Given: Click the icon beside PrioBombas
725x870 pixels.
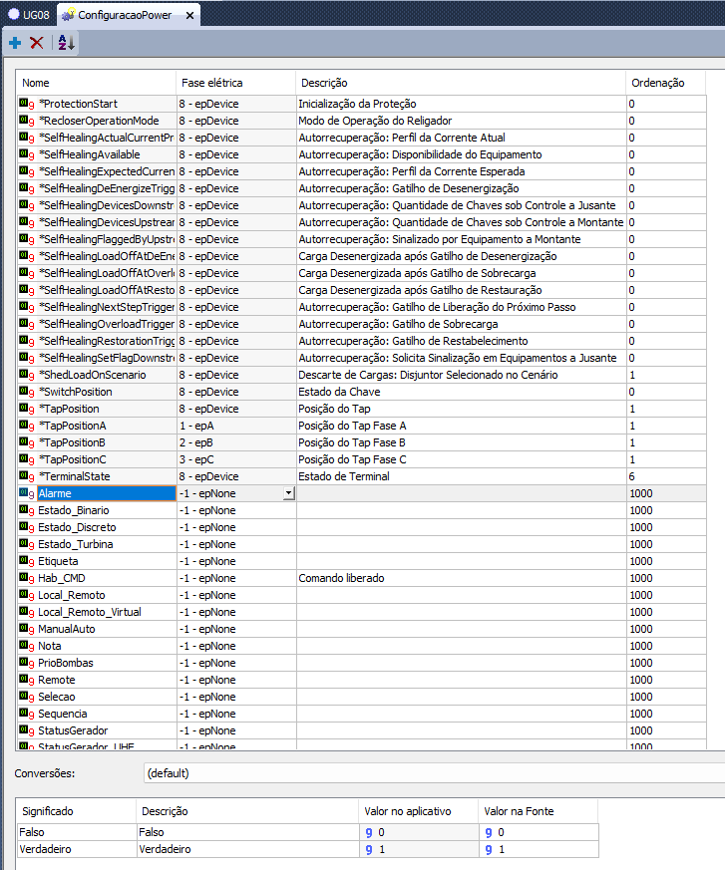Looking at the screenshot, I should click(x=27, y=663).
